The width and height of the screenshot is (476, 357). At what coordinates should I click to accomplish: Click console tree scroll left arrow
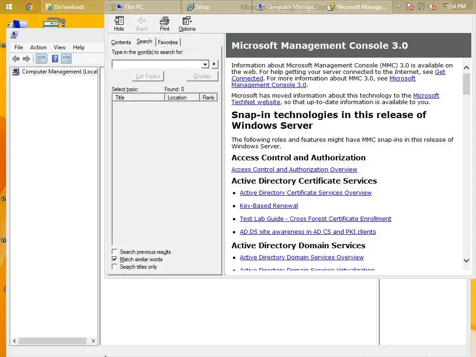(14, 341)
